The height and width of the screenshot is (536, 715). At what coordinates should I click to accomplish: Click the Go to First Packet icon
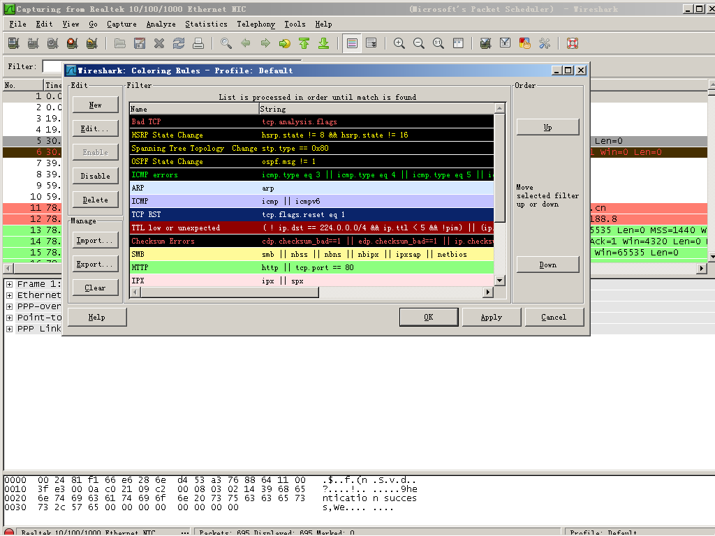[x=304, y=43]
